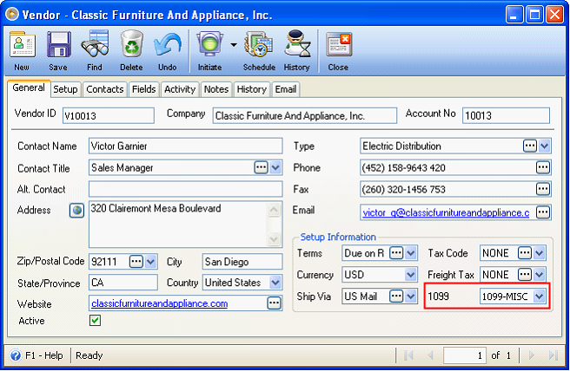Image resolution: width=570 pixels, height=371 pixels.
Task: View History from the toolbar icon
Action: click(297, 43)
